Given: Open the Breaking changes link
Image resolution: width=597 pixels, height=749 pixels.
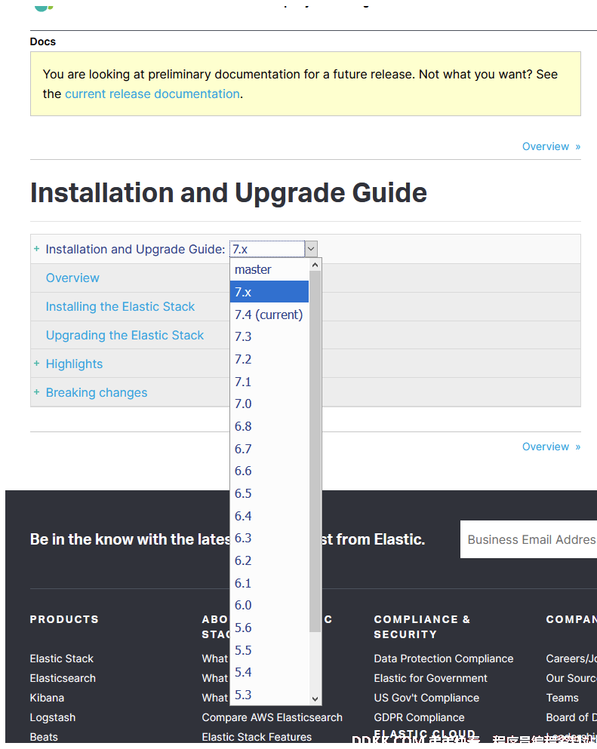Looking at the screenshot, I should pos(97,392).
